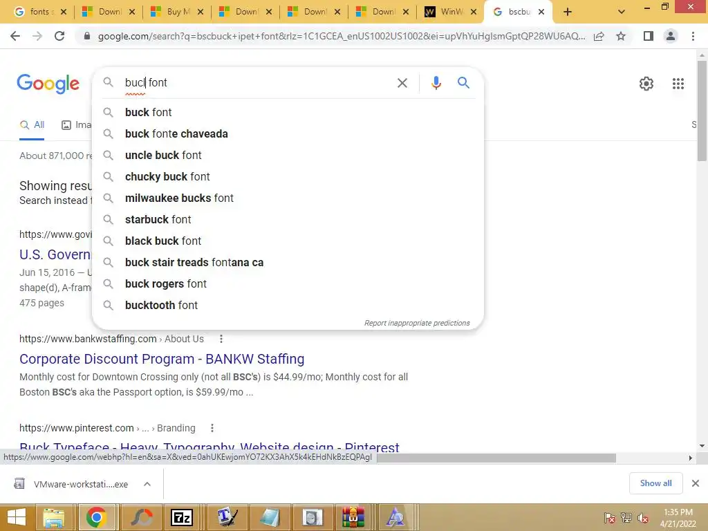Screen dimensions: 708x531
Task: Open the Chrome profile avatar
Action: coord(671,36)
